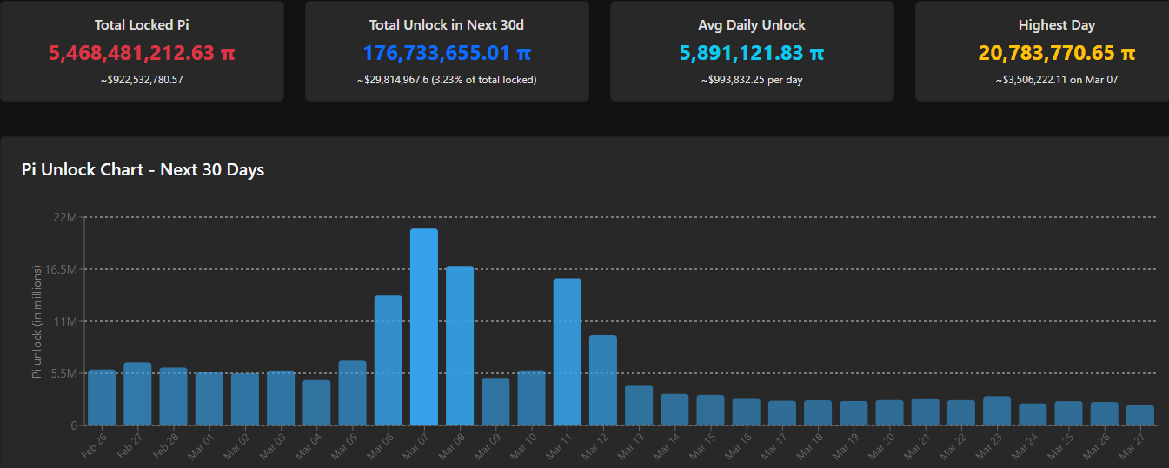The width and height of the screenshot is (1169, 468).
Task: Select the Mar 27 last bar
Action: pyautogui.click(x=1140, y=415)
